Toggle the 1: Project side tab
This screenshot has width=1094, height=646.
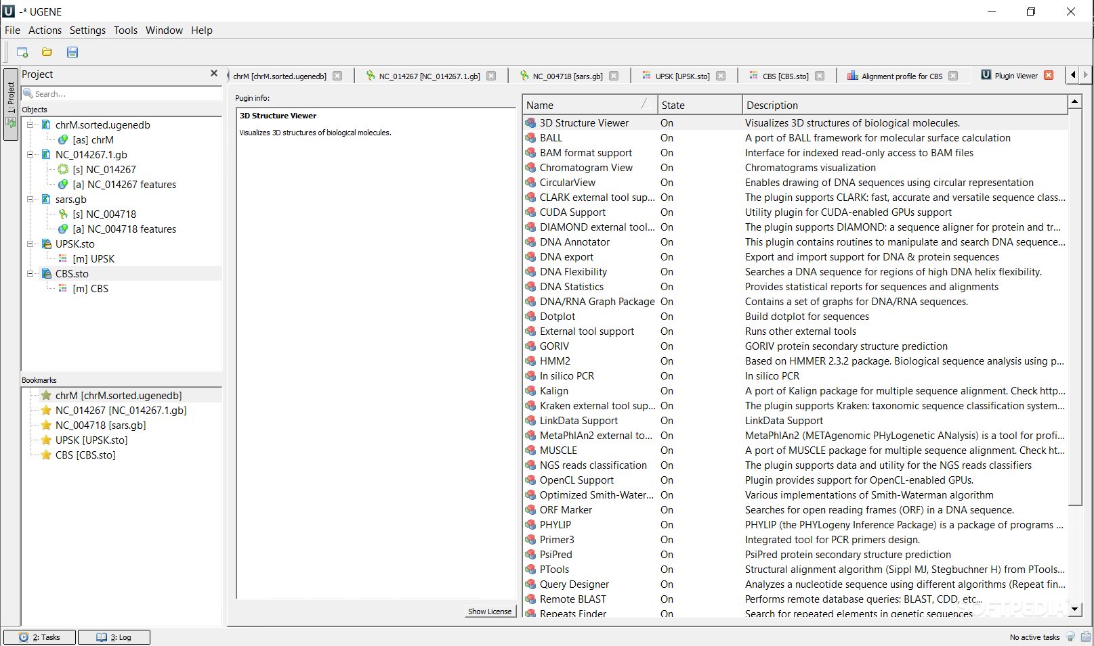11,104
